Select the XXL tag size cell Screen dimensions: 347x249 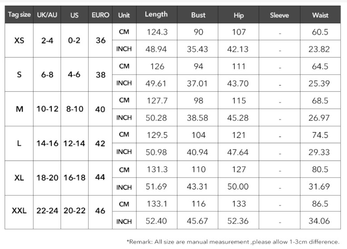click(x=19, y=211)
